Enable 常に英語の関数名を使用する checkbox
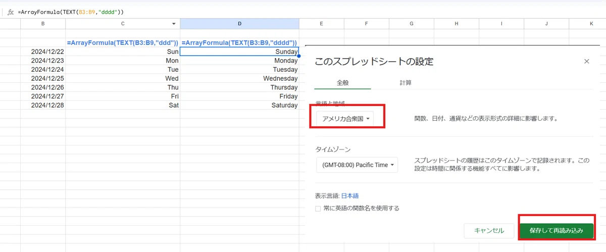 coord(318,208)
